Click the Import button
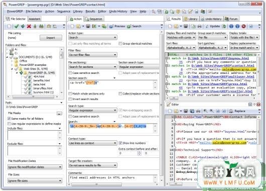 (51, 38)
